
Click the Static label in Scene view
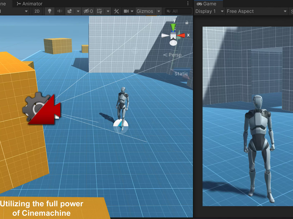pyautogui.click(x=181, y=74)
